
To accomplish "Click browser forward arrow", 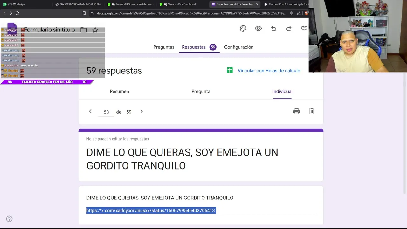I will (11, 13).
